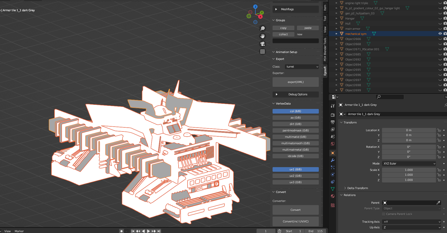Expand the Debug Options panel

pos(296,94)
